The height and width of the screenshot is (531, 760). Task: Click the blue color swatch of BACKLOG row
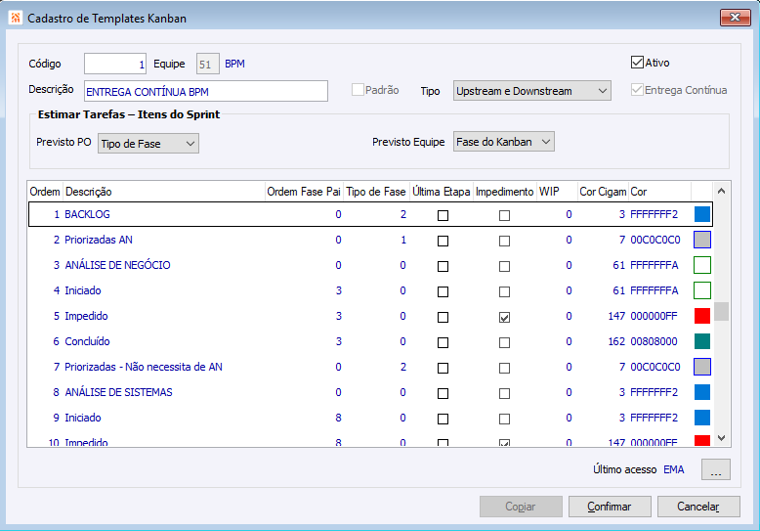point(701,214)
